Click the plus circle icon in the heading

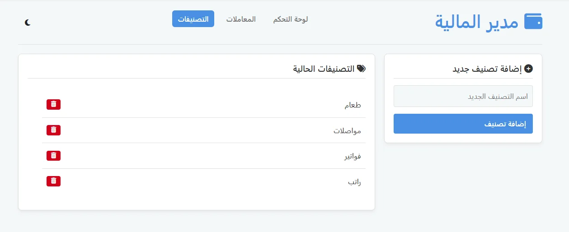click(x=528, y=69)
